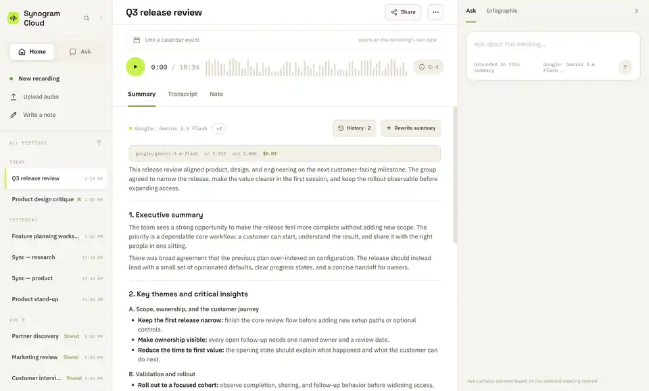Open the Ask view in sidebar
The width and height of the screenshot is (649, 391).
[x=80, y=52]
